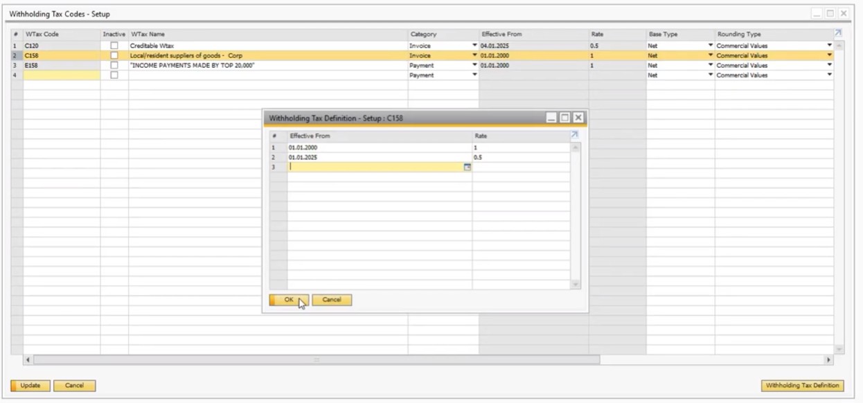
Task: Open the Withholding Tax Definition button
Action: 802,386
